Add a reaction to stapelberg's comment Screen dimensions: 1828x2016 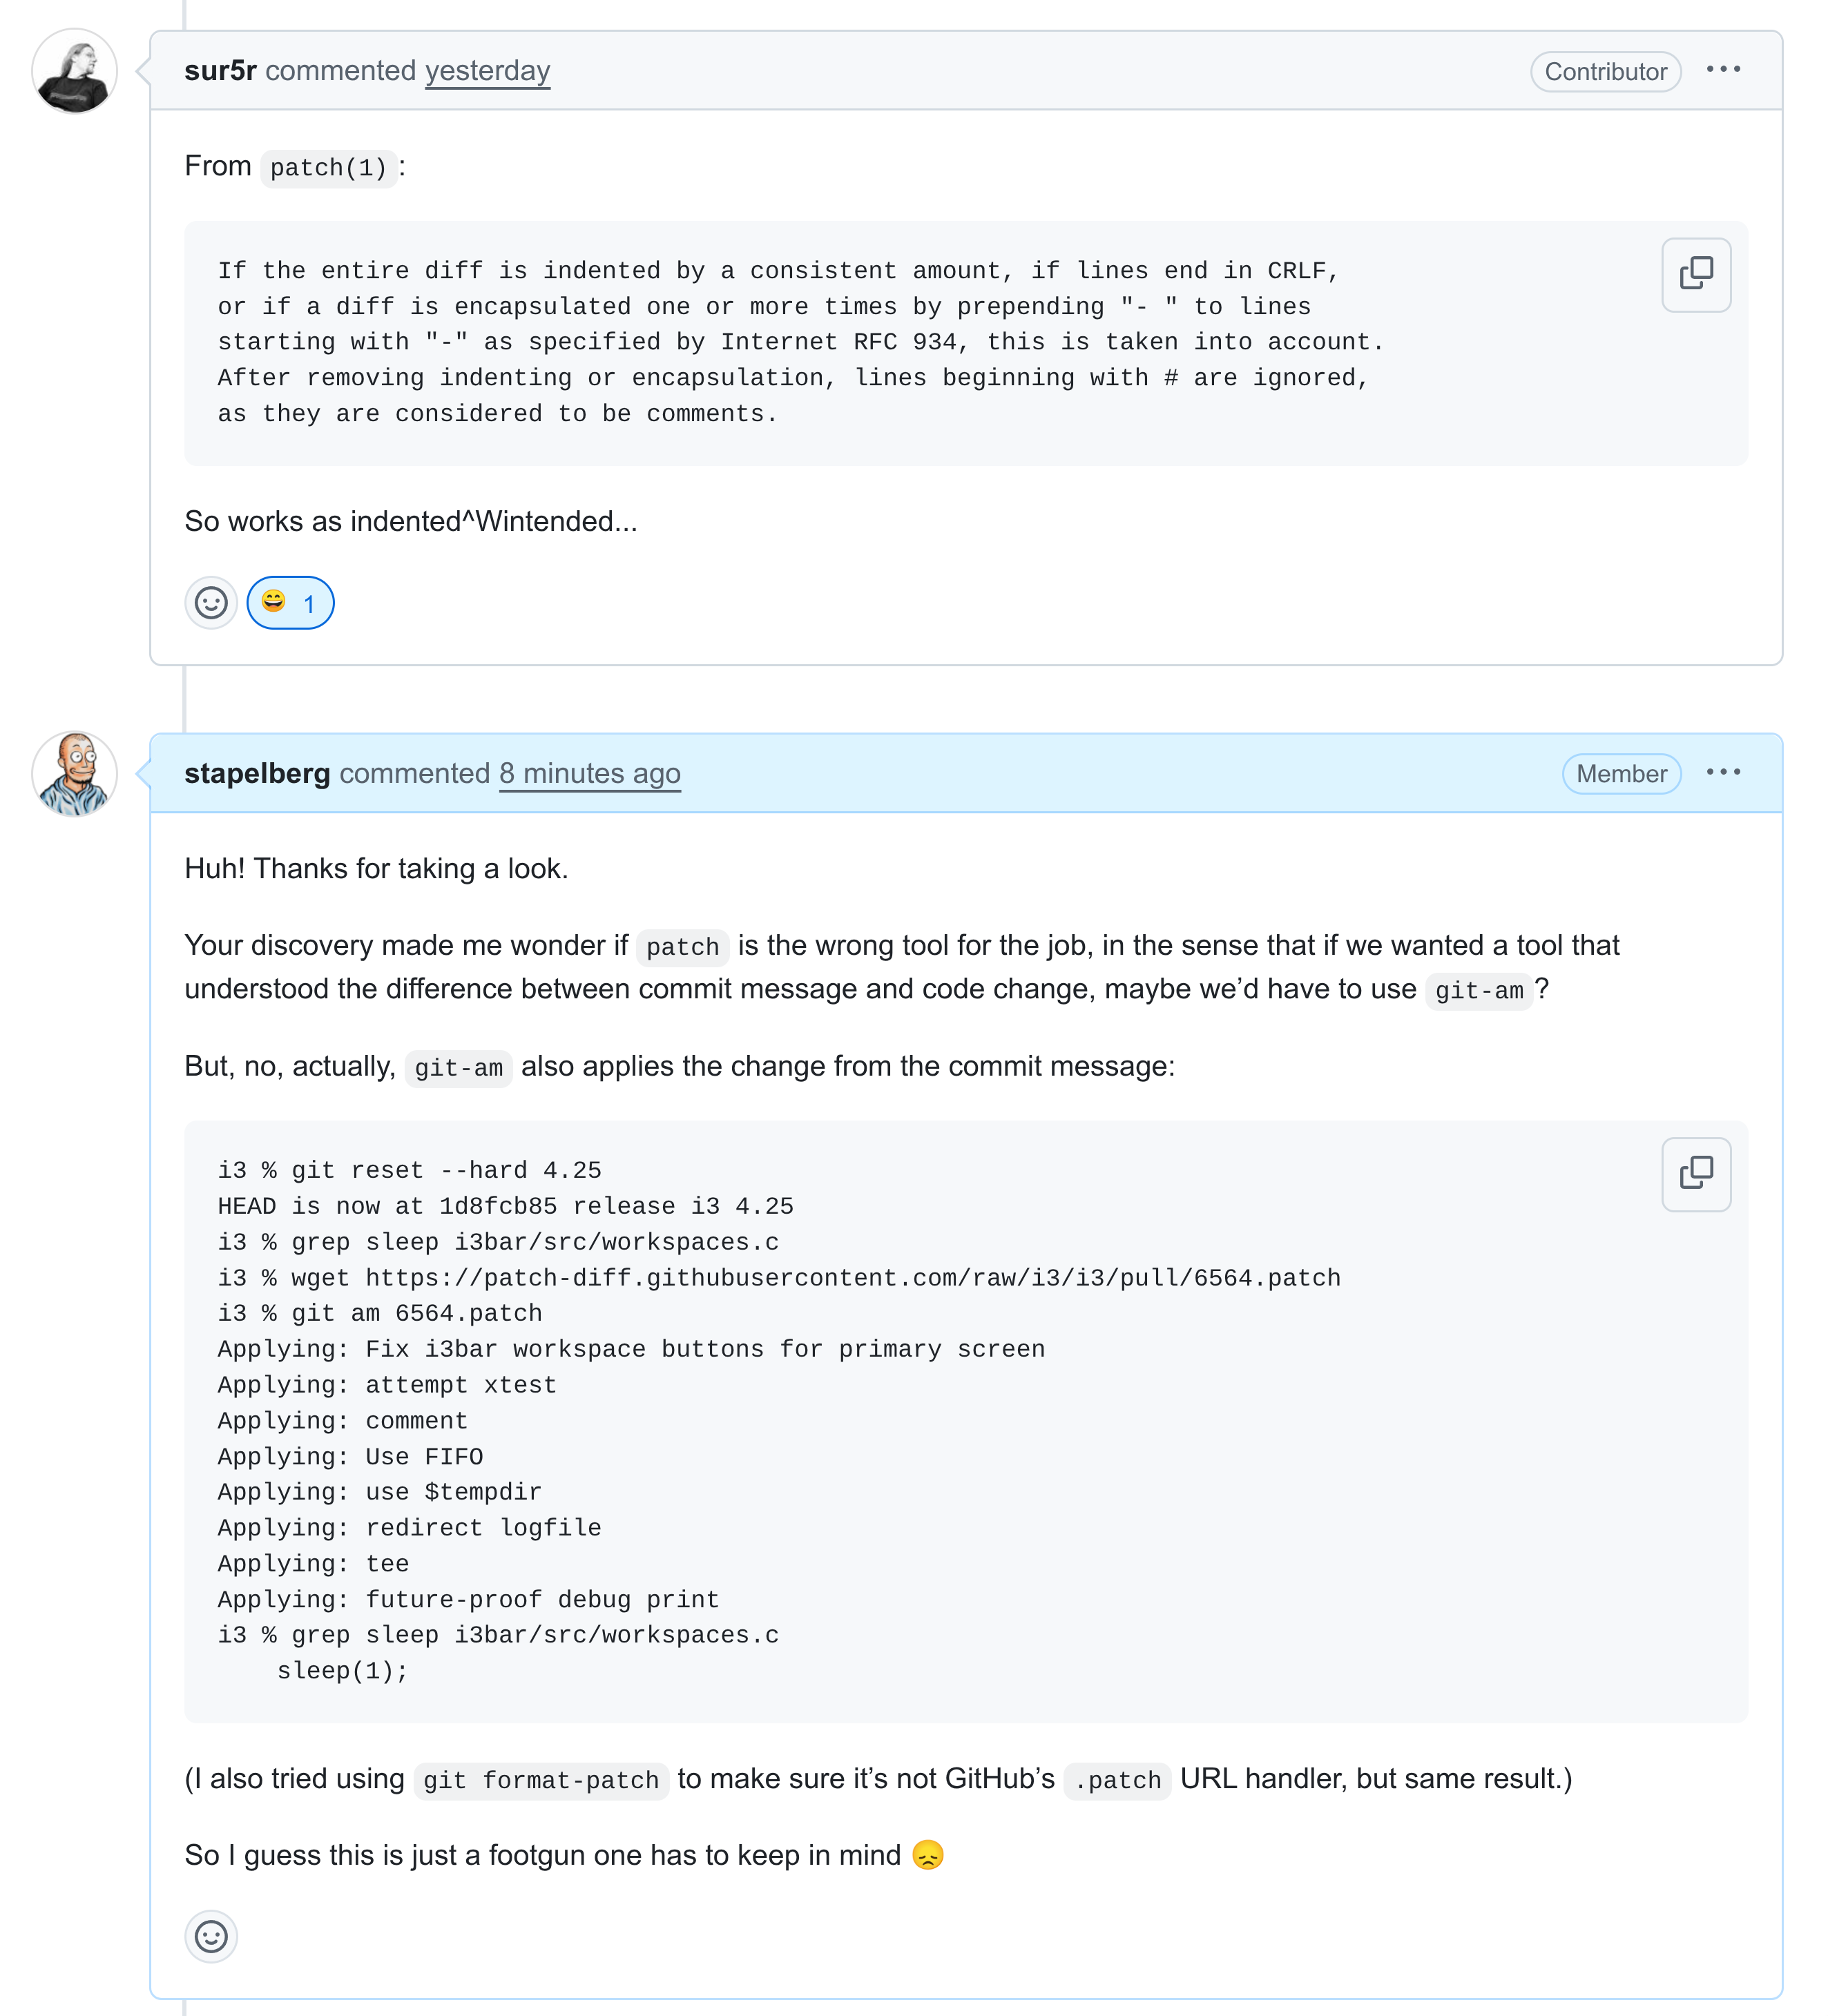(x=211, y=1937)
